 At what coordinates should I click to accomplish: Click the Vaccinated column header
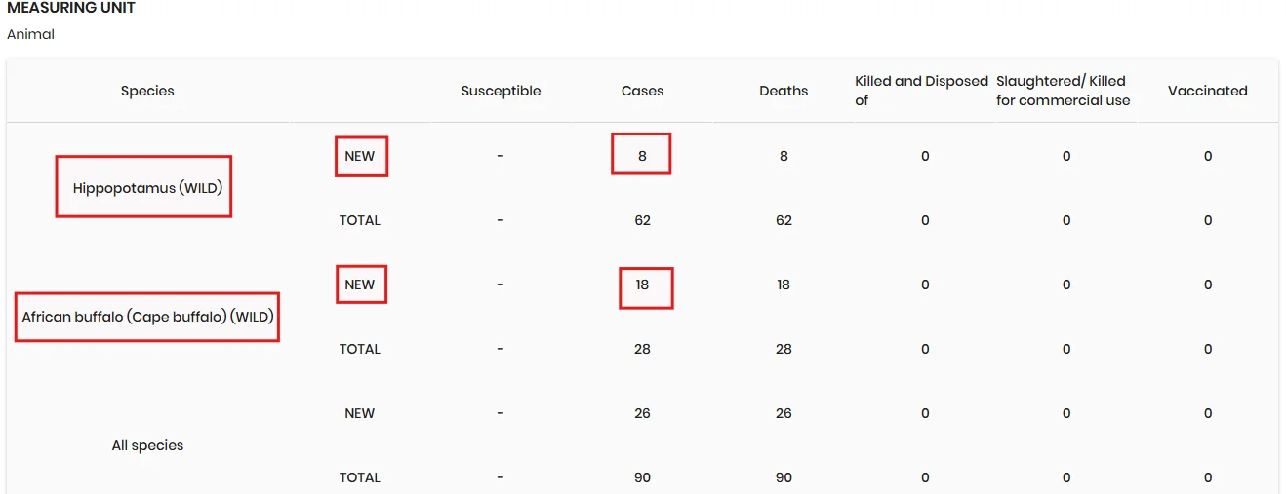coord(1208,91)
